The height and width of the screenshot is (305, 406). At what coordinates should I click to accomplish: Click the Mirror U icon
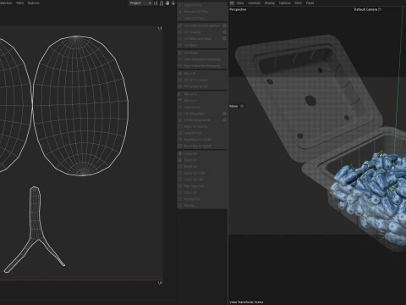pyautogui.click(x=180, y=94)
